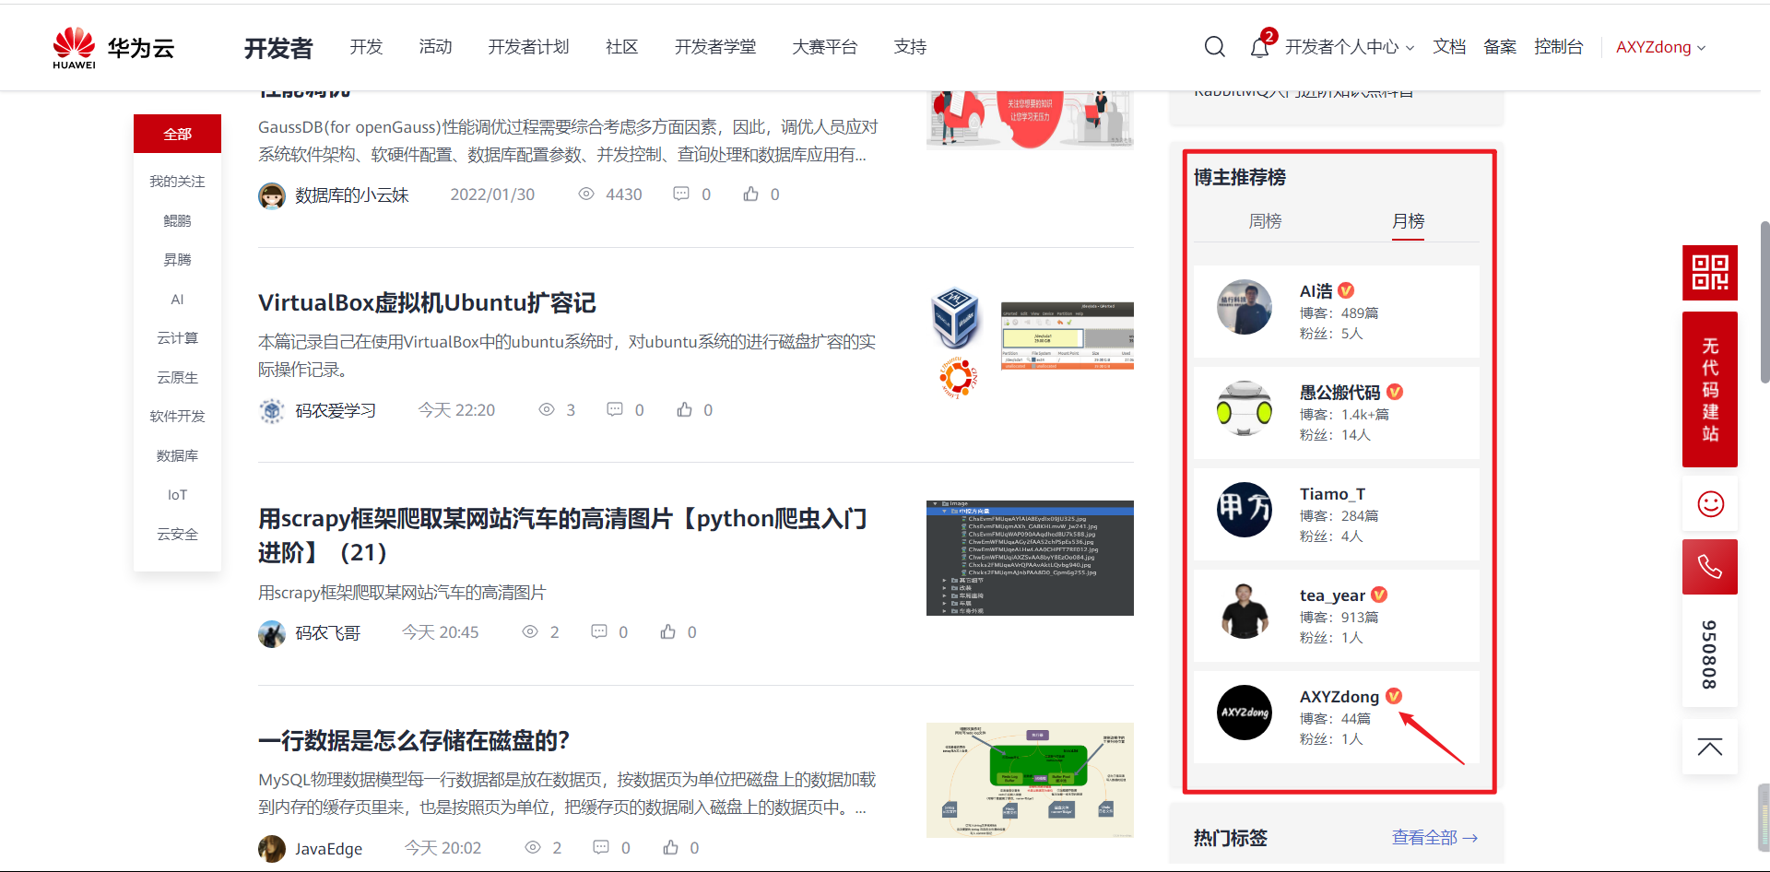Select 云原生 category in sidebar
This screenshot has height=872, width=1770.
(x=177, y=377)
